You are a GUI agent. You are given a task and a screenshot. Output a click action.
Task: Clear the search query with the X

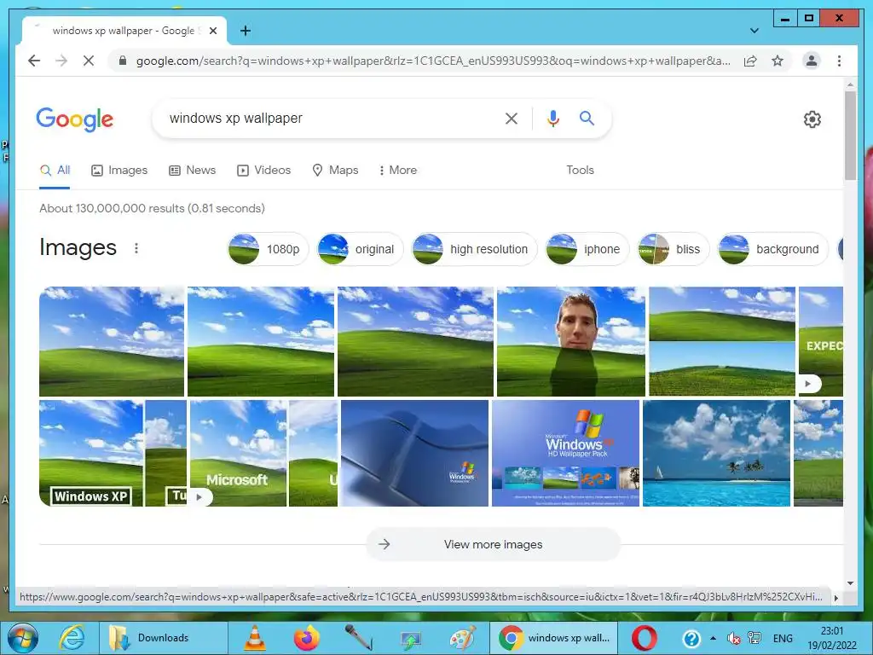512,118
